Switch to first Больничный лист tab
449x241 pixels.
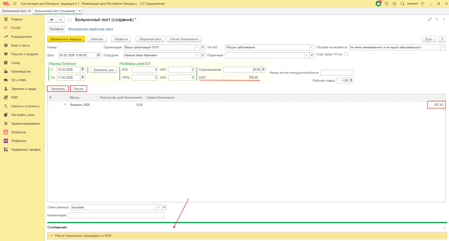coord(15,10)
